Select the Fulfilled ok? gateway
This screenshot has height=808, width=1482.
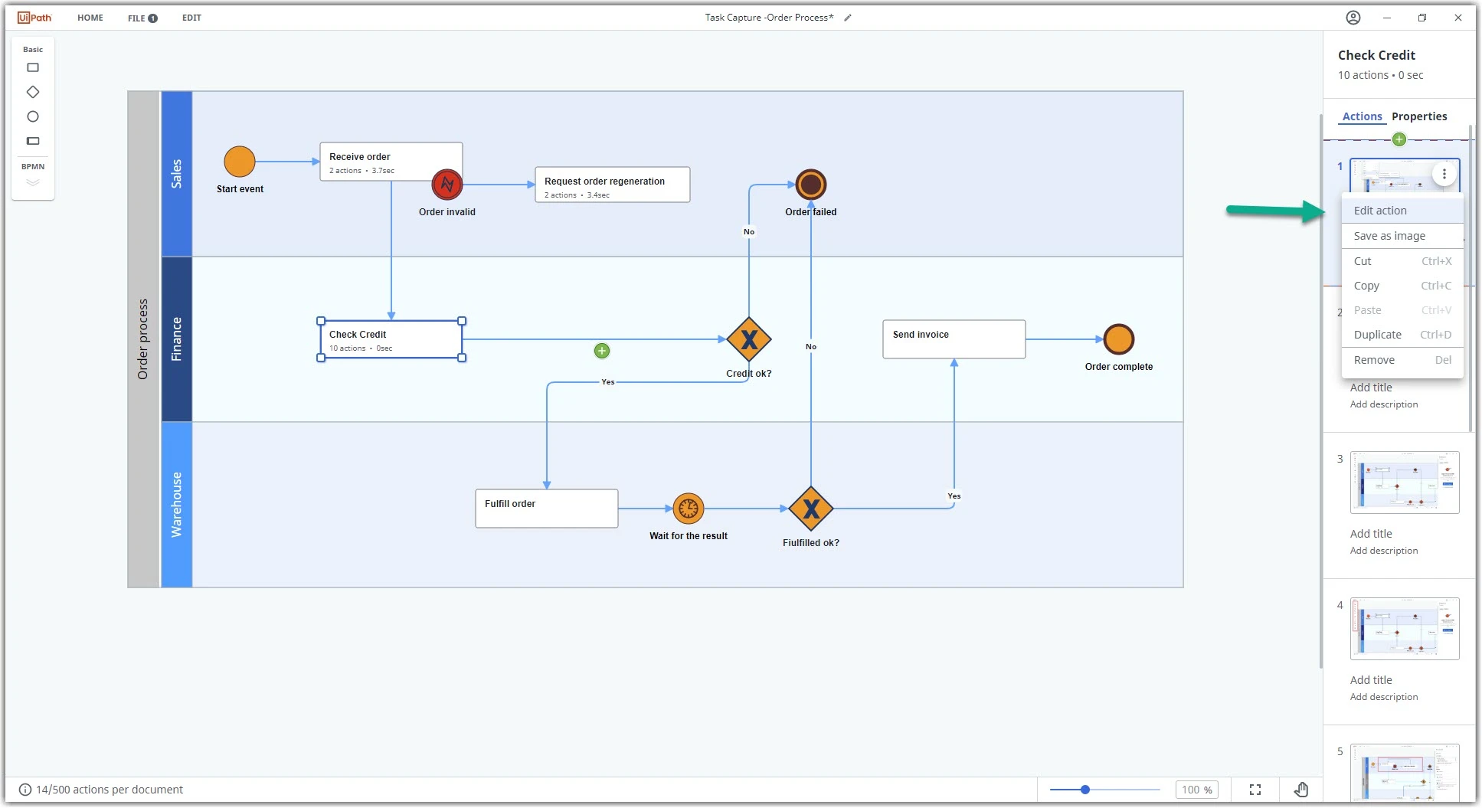click(x=811, y=509)
